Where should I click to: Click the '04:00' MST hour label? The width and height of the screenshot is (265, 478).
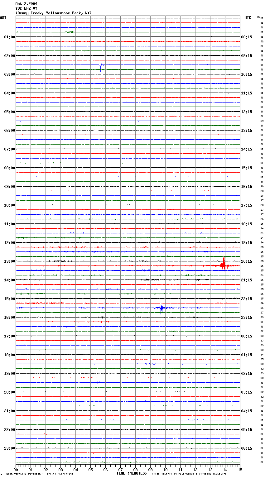(x=9, y=93)
